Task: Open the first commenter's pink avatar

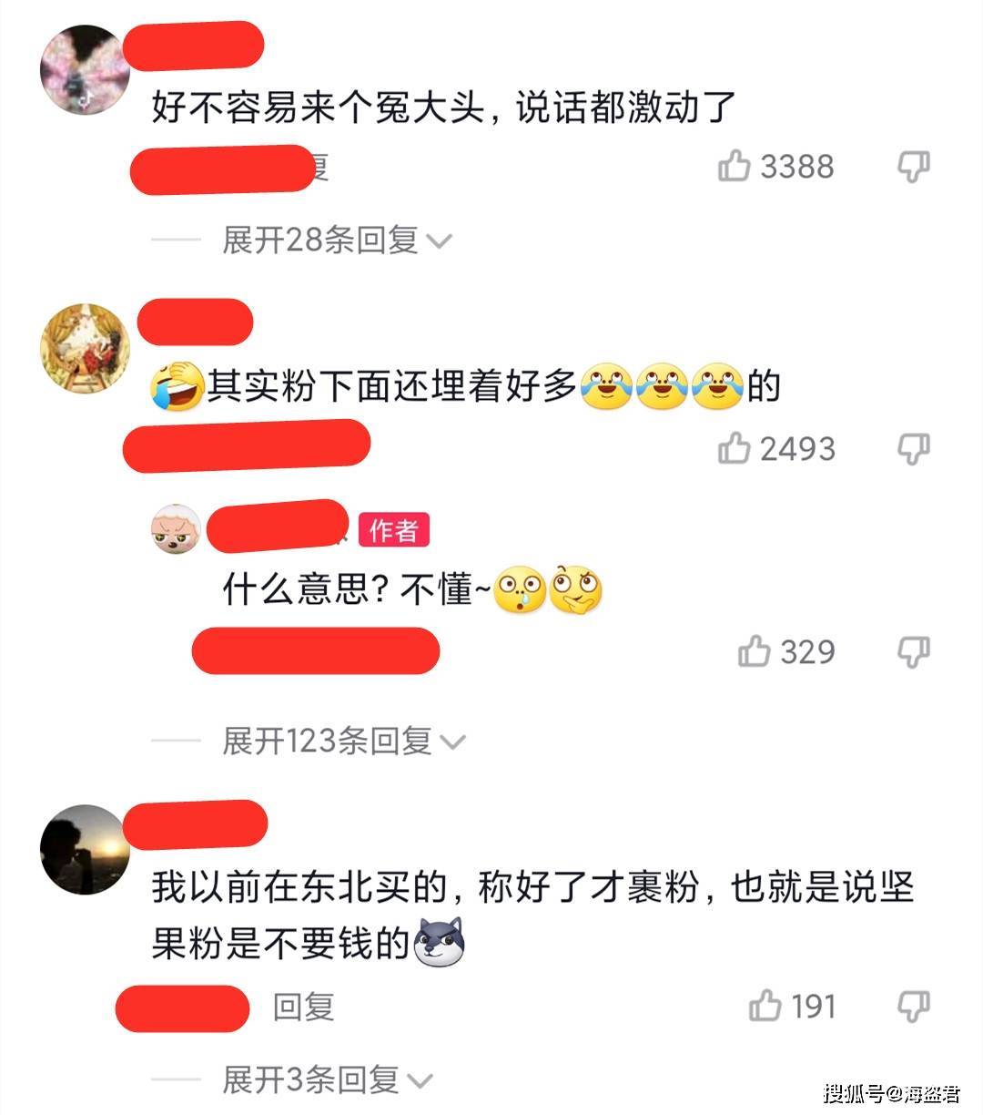Action: point(86,70)
